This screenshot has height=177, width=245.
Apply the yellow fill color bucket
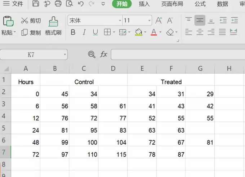(138, 32)
